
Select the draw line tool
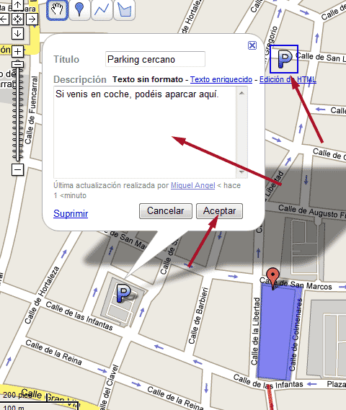[x=102, y=10]
